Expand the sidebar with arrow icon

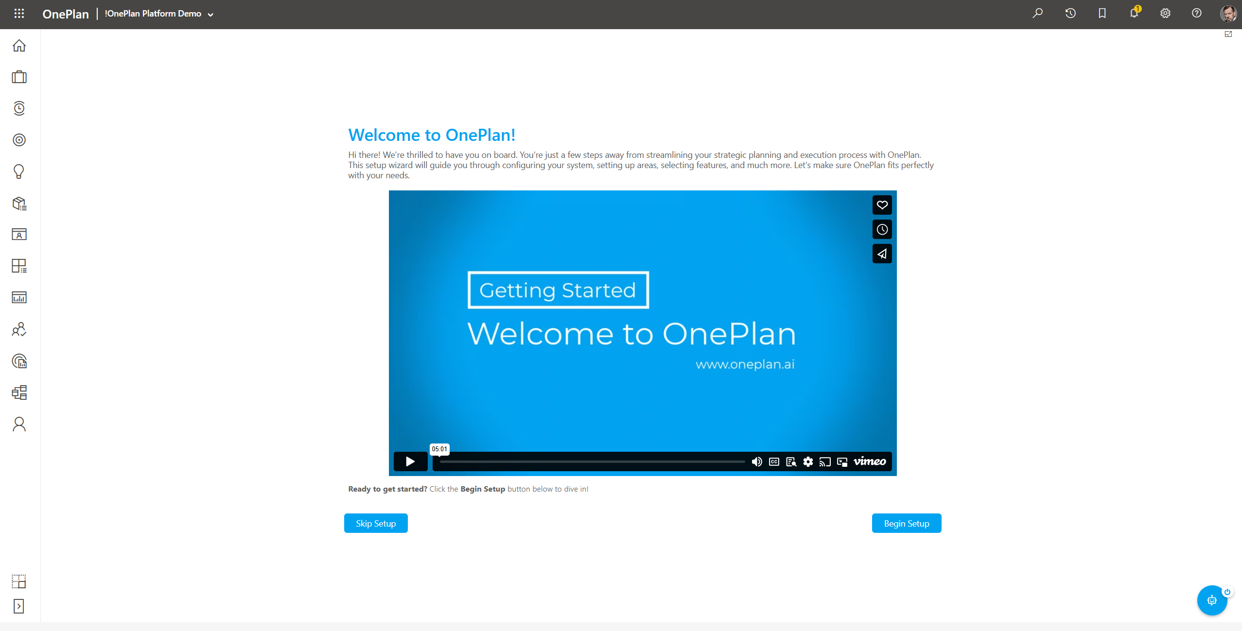19,606
